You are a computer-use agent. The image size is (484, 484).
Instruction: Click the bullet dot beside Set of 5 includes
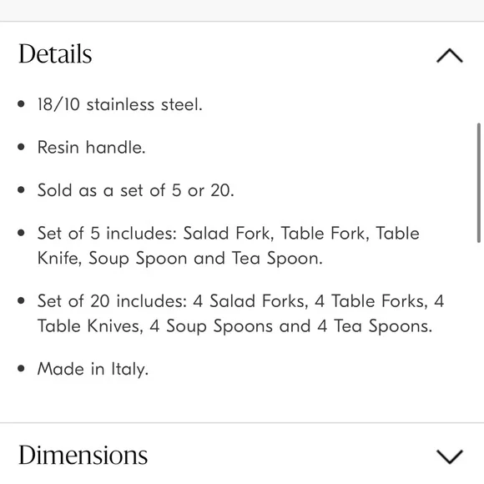pos(21,233)
